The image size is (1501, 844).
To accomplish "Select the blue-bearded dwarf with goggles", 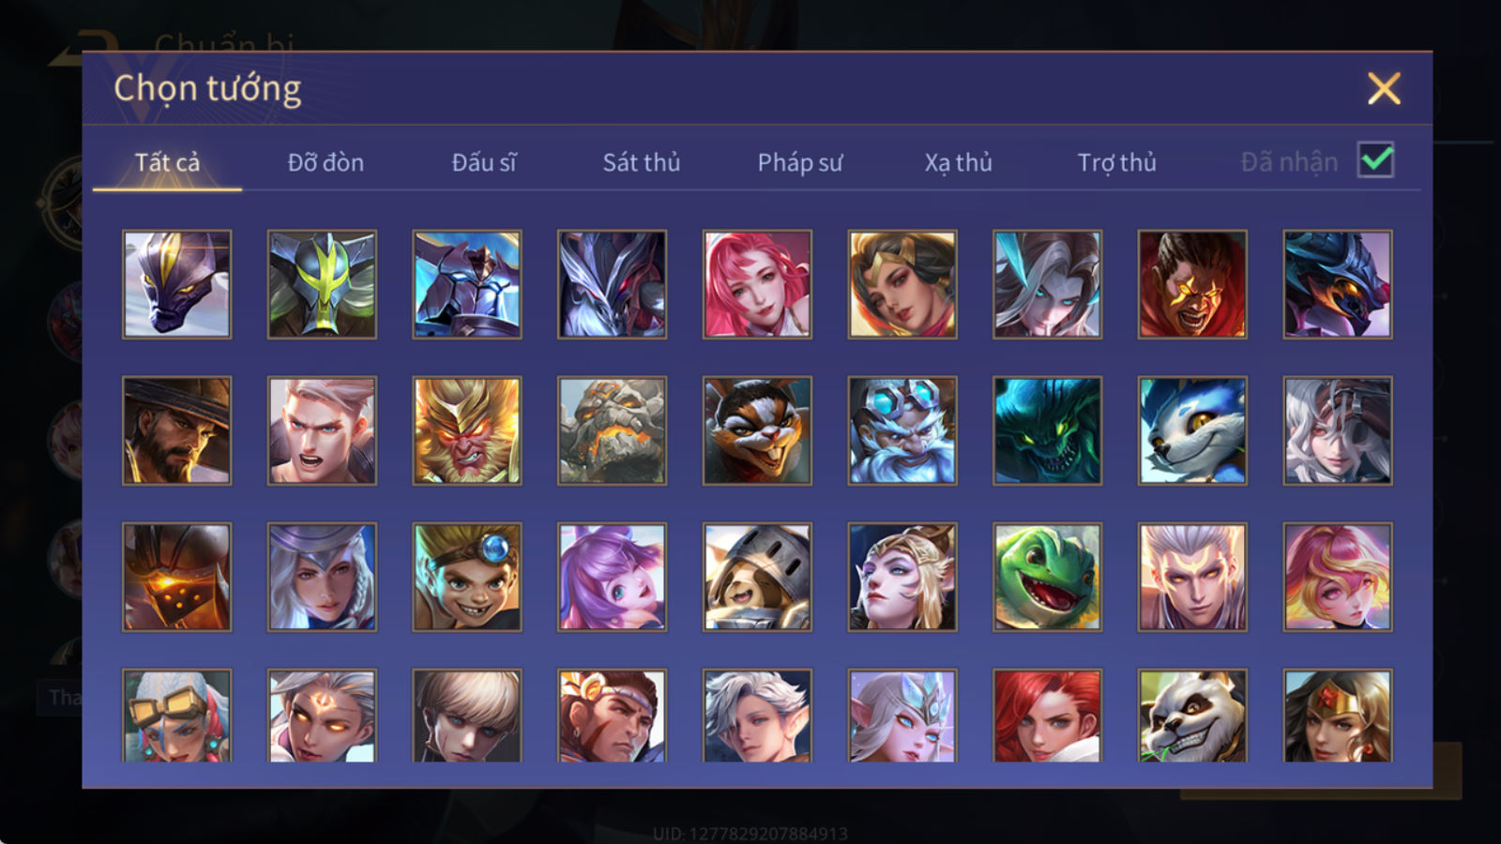I will point(902,430).
